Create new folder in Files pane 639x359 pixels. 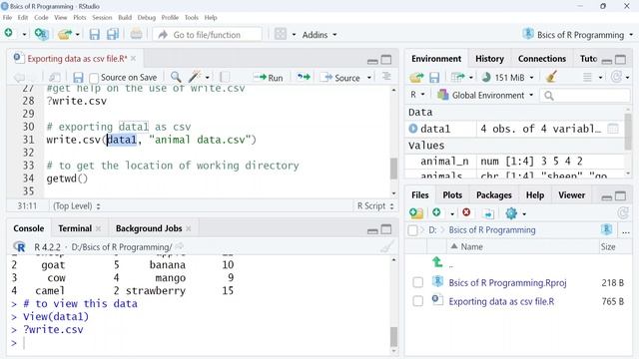click(x=416, y=213)
